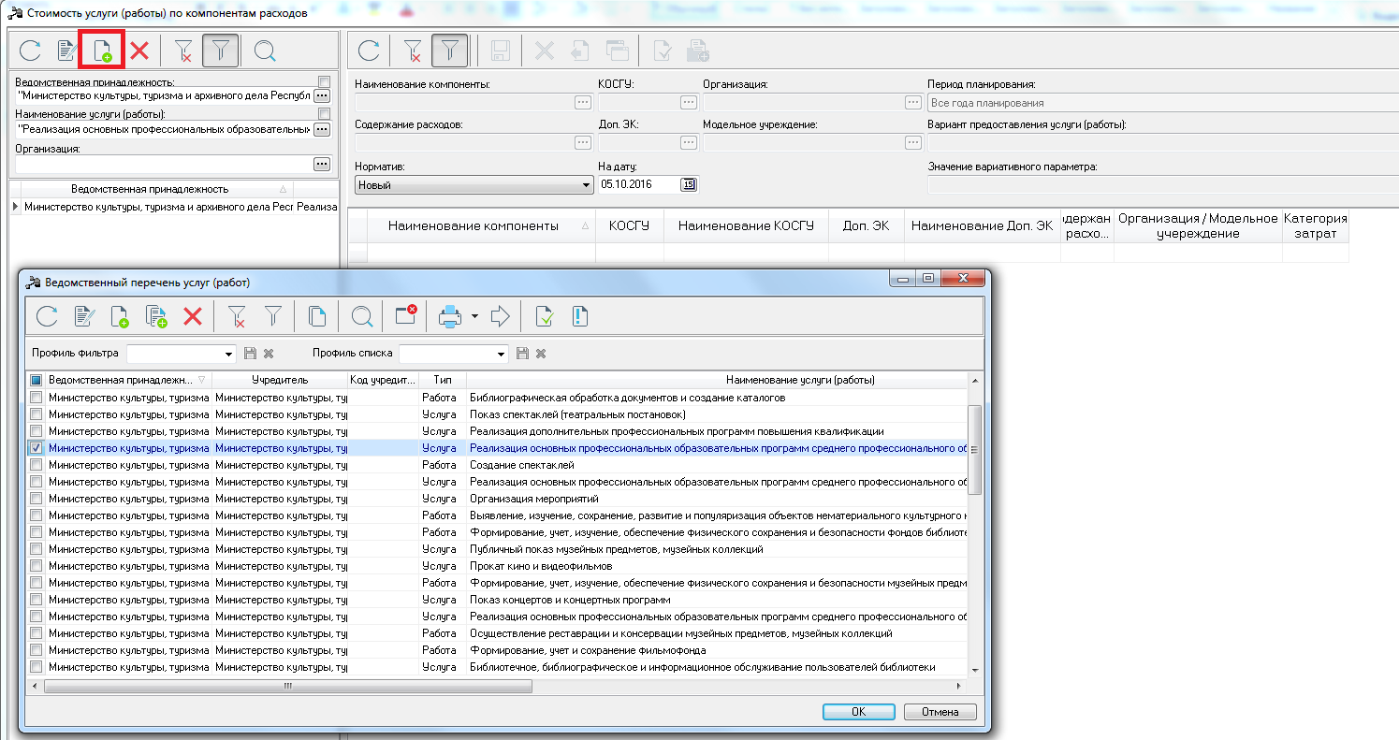Expand the Профиль фильтра dropdown

coord(229,354)
